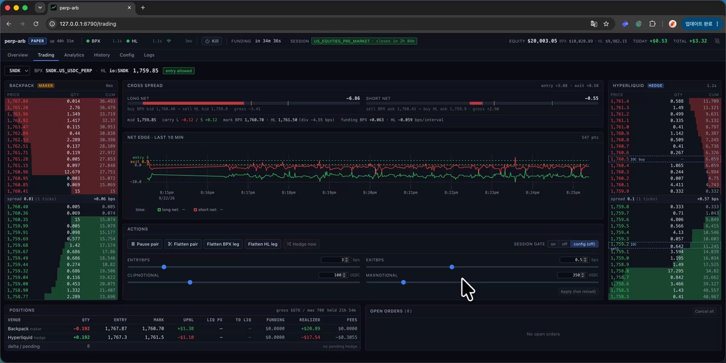Open the Config tab

(126, 55)
